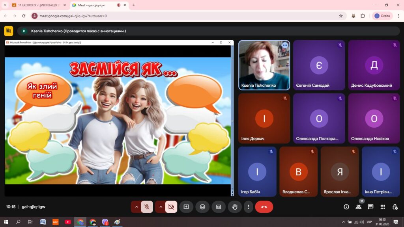Open the emoji reactions button
The height and width of the screenshot is (227, 404).
click(x=202, y=207)
